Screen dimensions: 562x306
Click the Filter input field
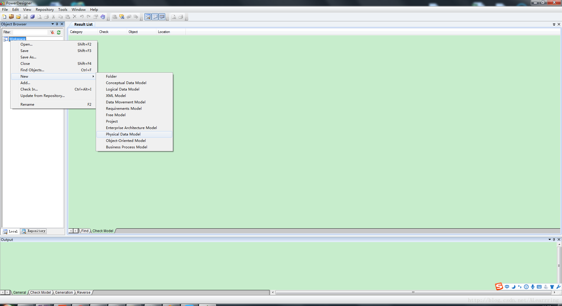coord(30,32)
